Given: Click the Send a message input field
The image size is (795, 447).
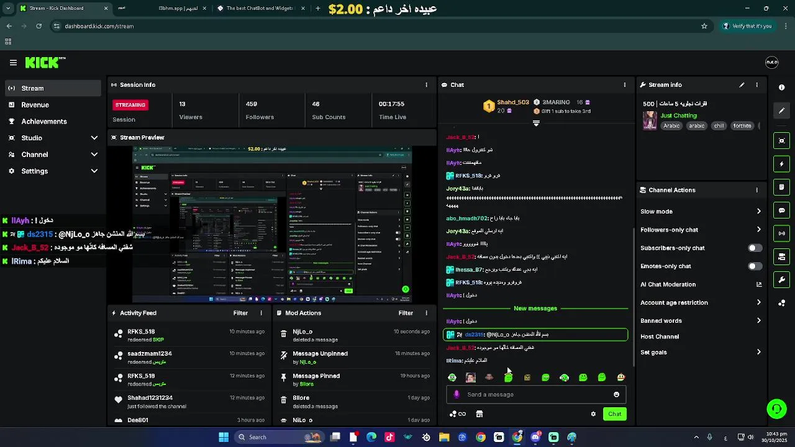Looking at the screenshot, I should click(x=537, y=394).
